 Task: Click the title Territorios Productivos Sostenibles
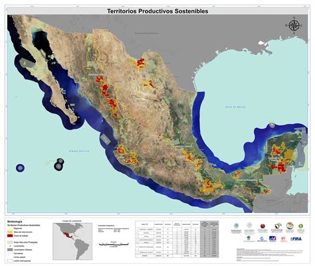[x=157, y=11]
